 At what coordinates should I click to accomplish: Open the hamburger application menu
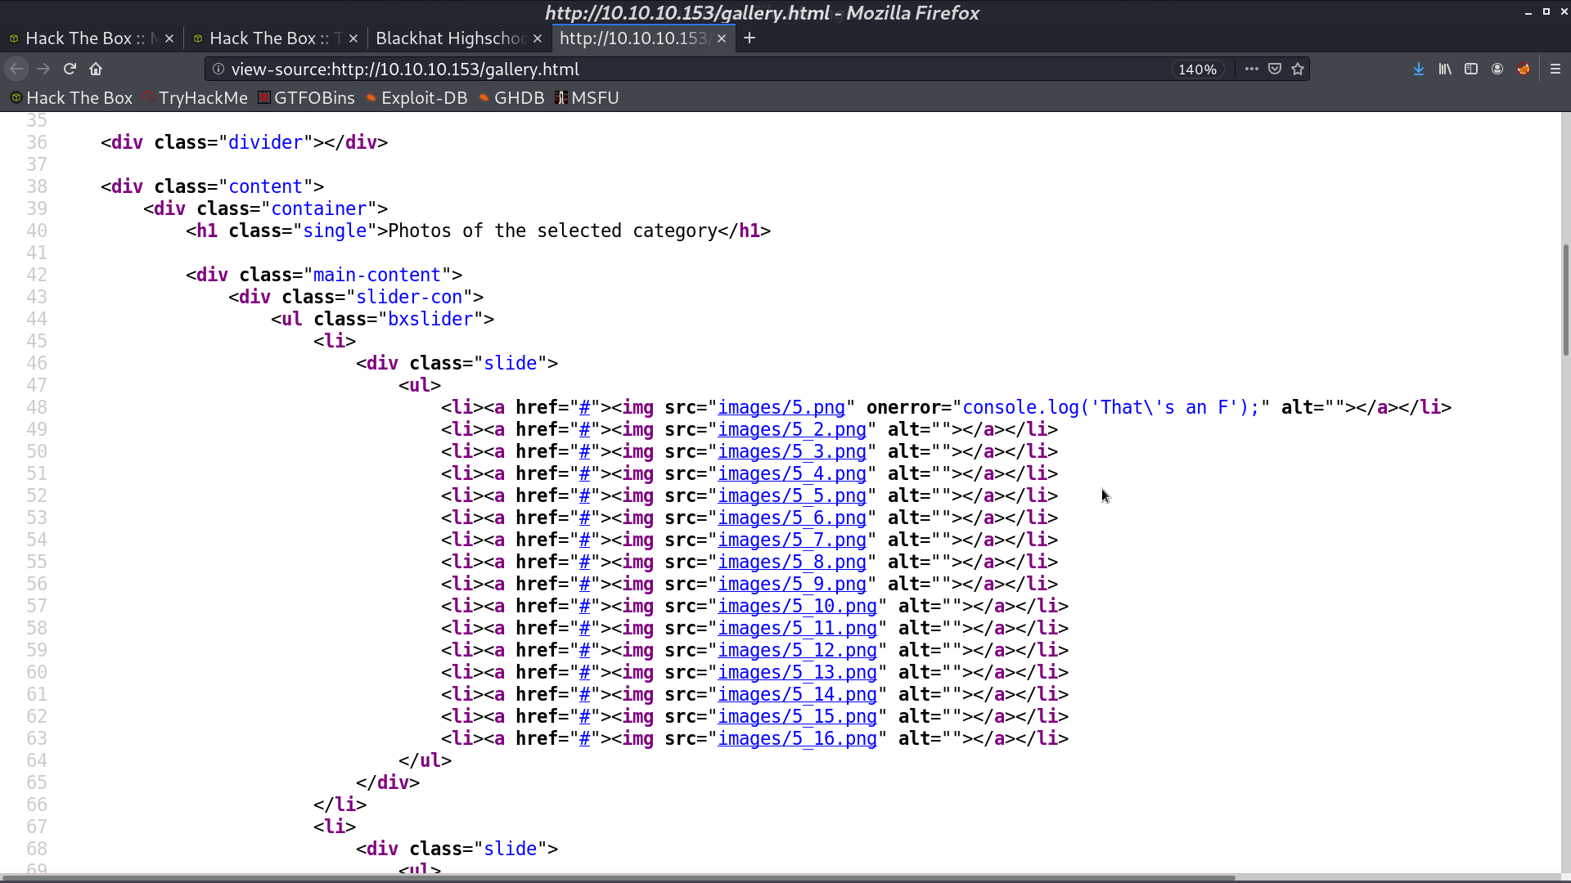click(1555, 69)
